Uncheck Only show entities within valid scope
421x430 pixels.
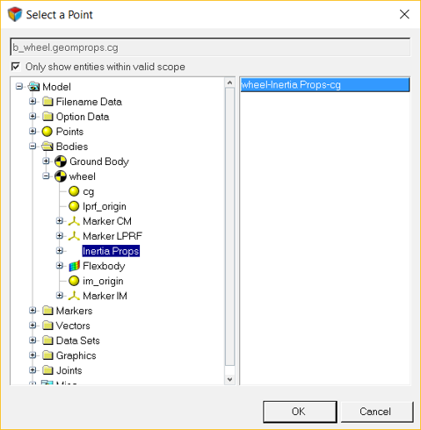point(16,67)
